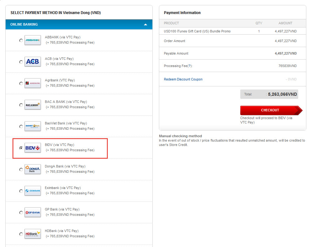311x247 pixels.
Task: Click the red CHECKOUT button
Action: (271, 110)
